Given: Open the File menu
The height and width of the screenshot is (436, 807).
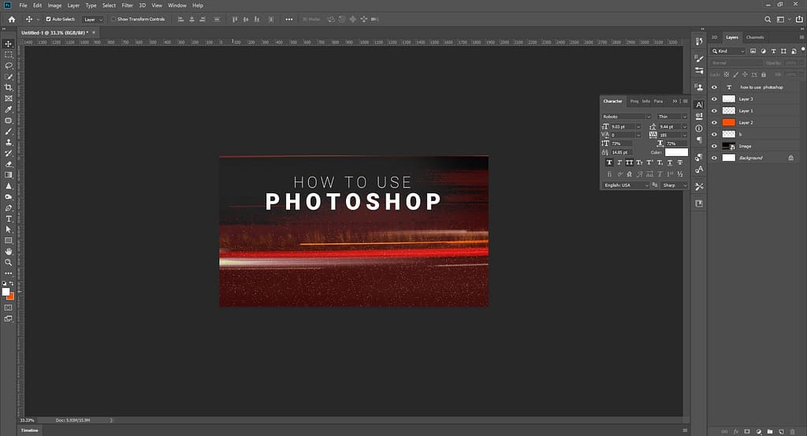Looking at the screenshot, I should 23,6.
